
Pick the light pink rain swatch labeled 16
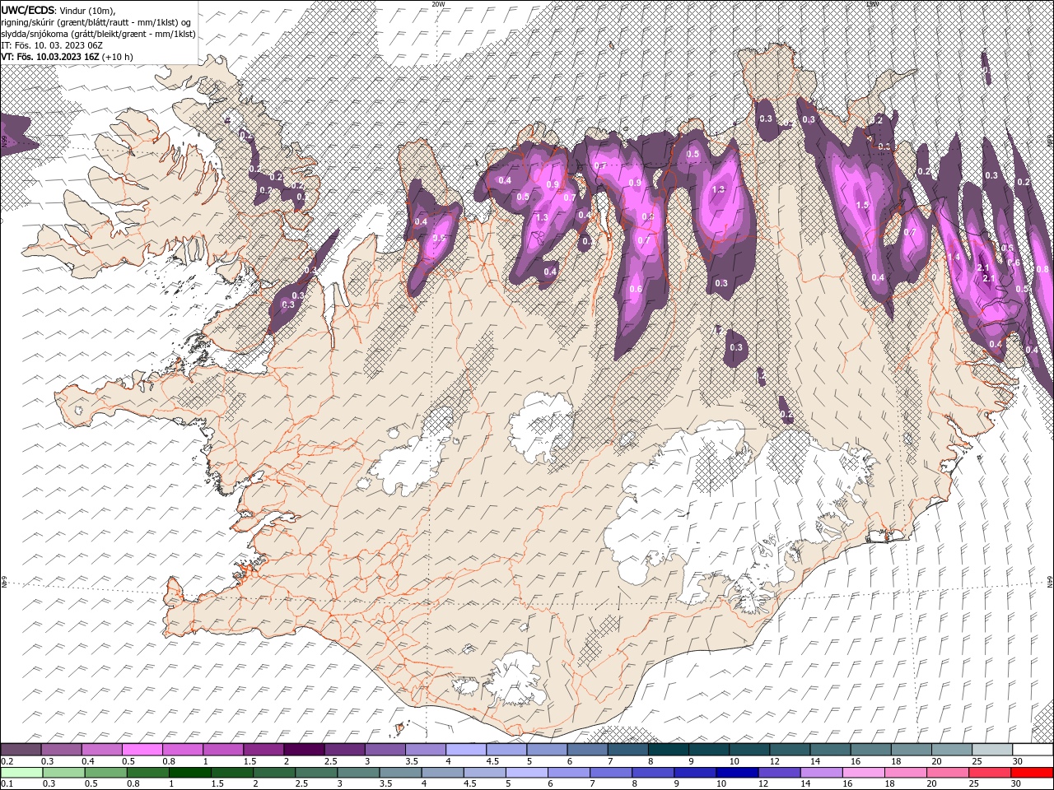(865, 773)
